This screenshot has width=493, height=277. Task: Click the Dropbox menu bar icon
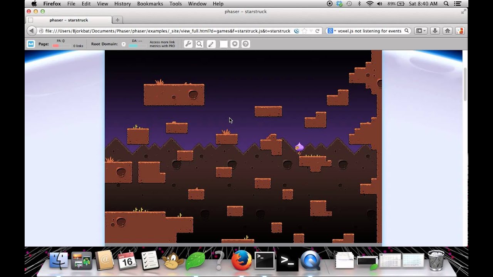coord(339,4)
